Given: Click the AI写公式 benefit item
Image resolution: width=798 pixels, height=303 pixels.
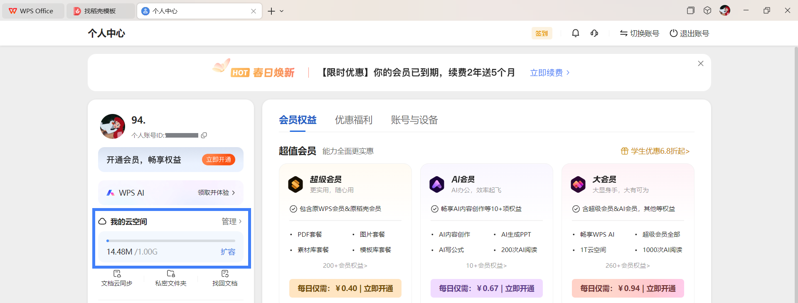Looking at the screenshot, I should click(451, 250).
